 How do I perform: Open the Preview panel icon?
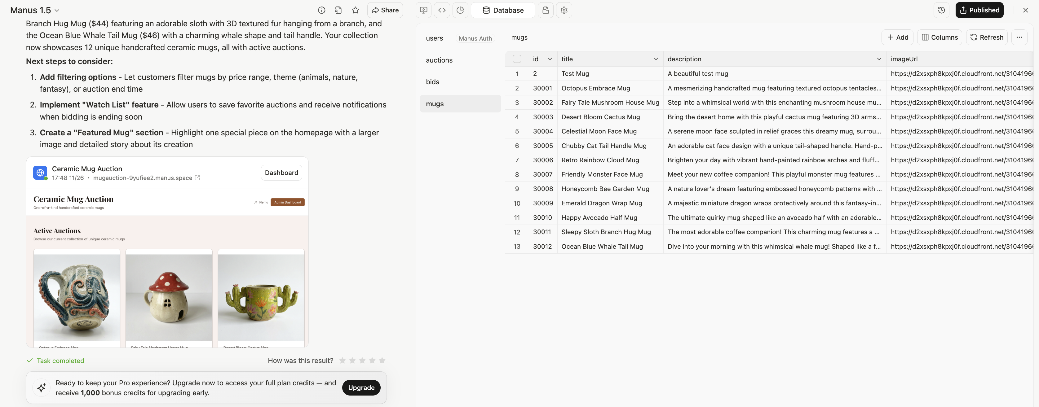(423, 10)
